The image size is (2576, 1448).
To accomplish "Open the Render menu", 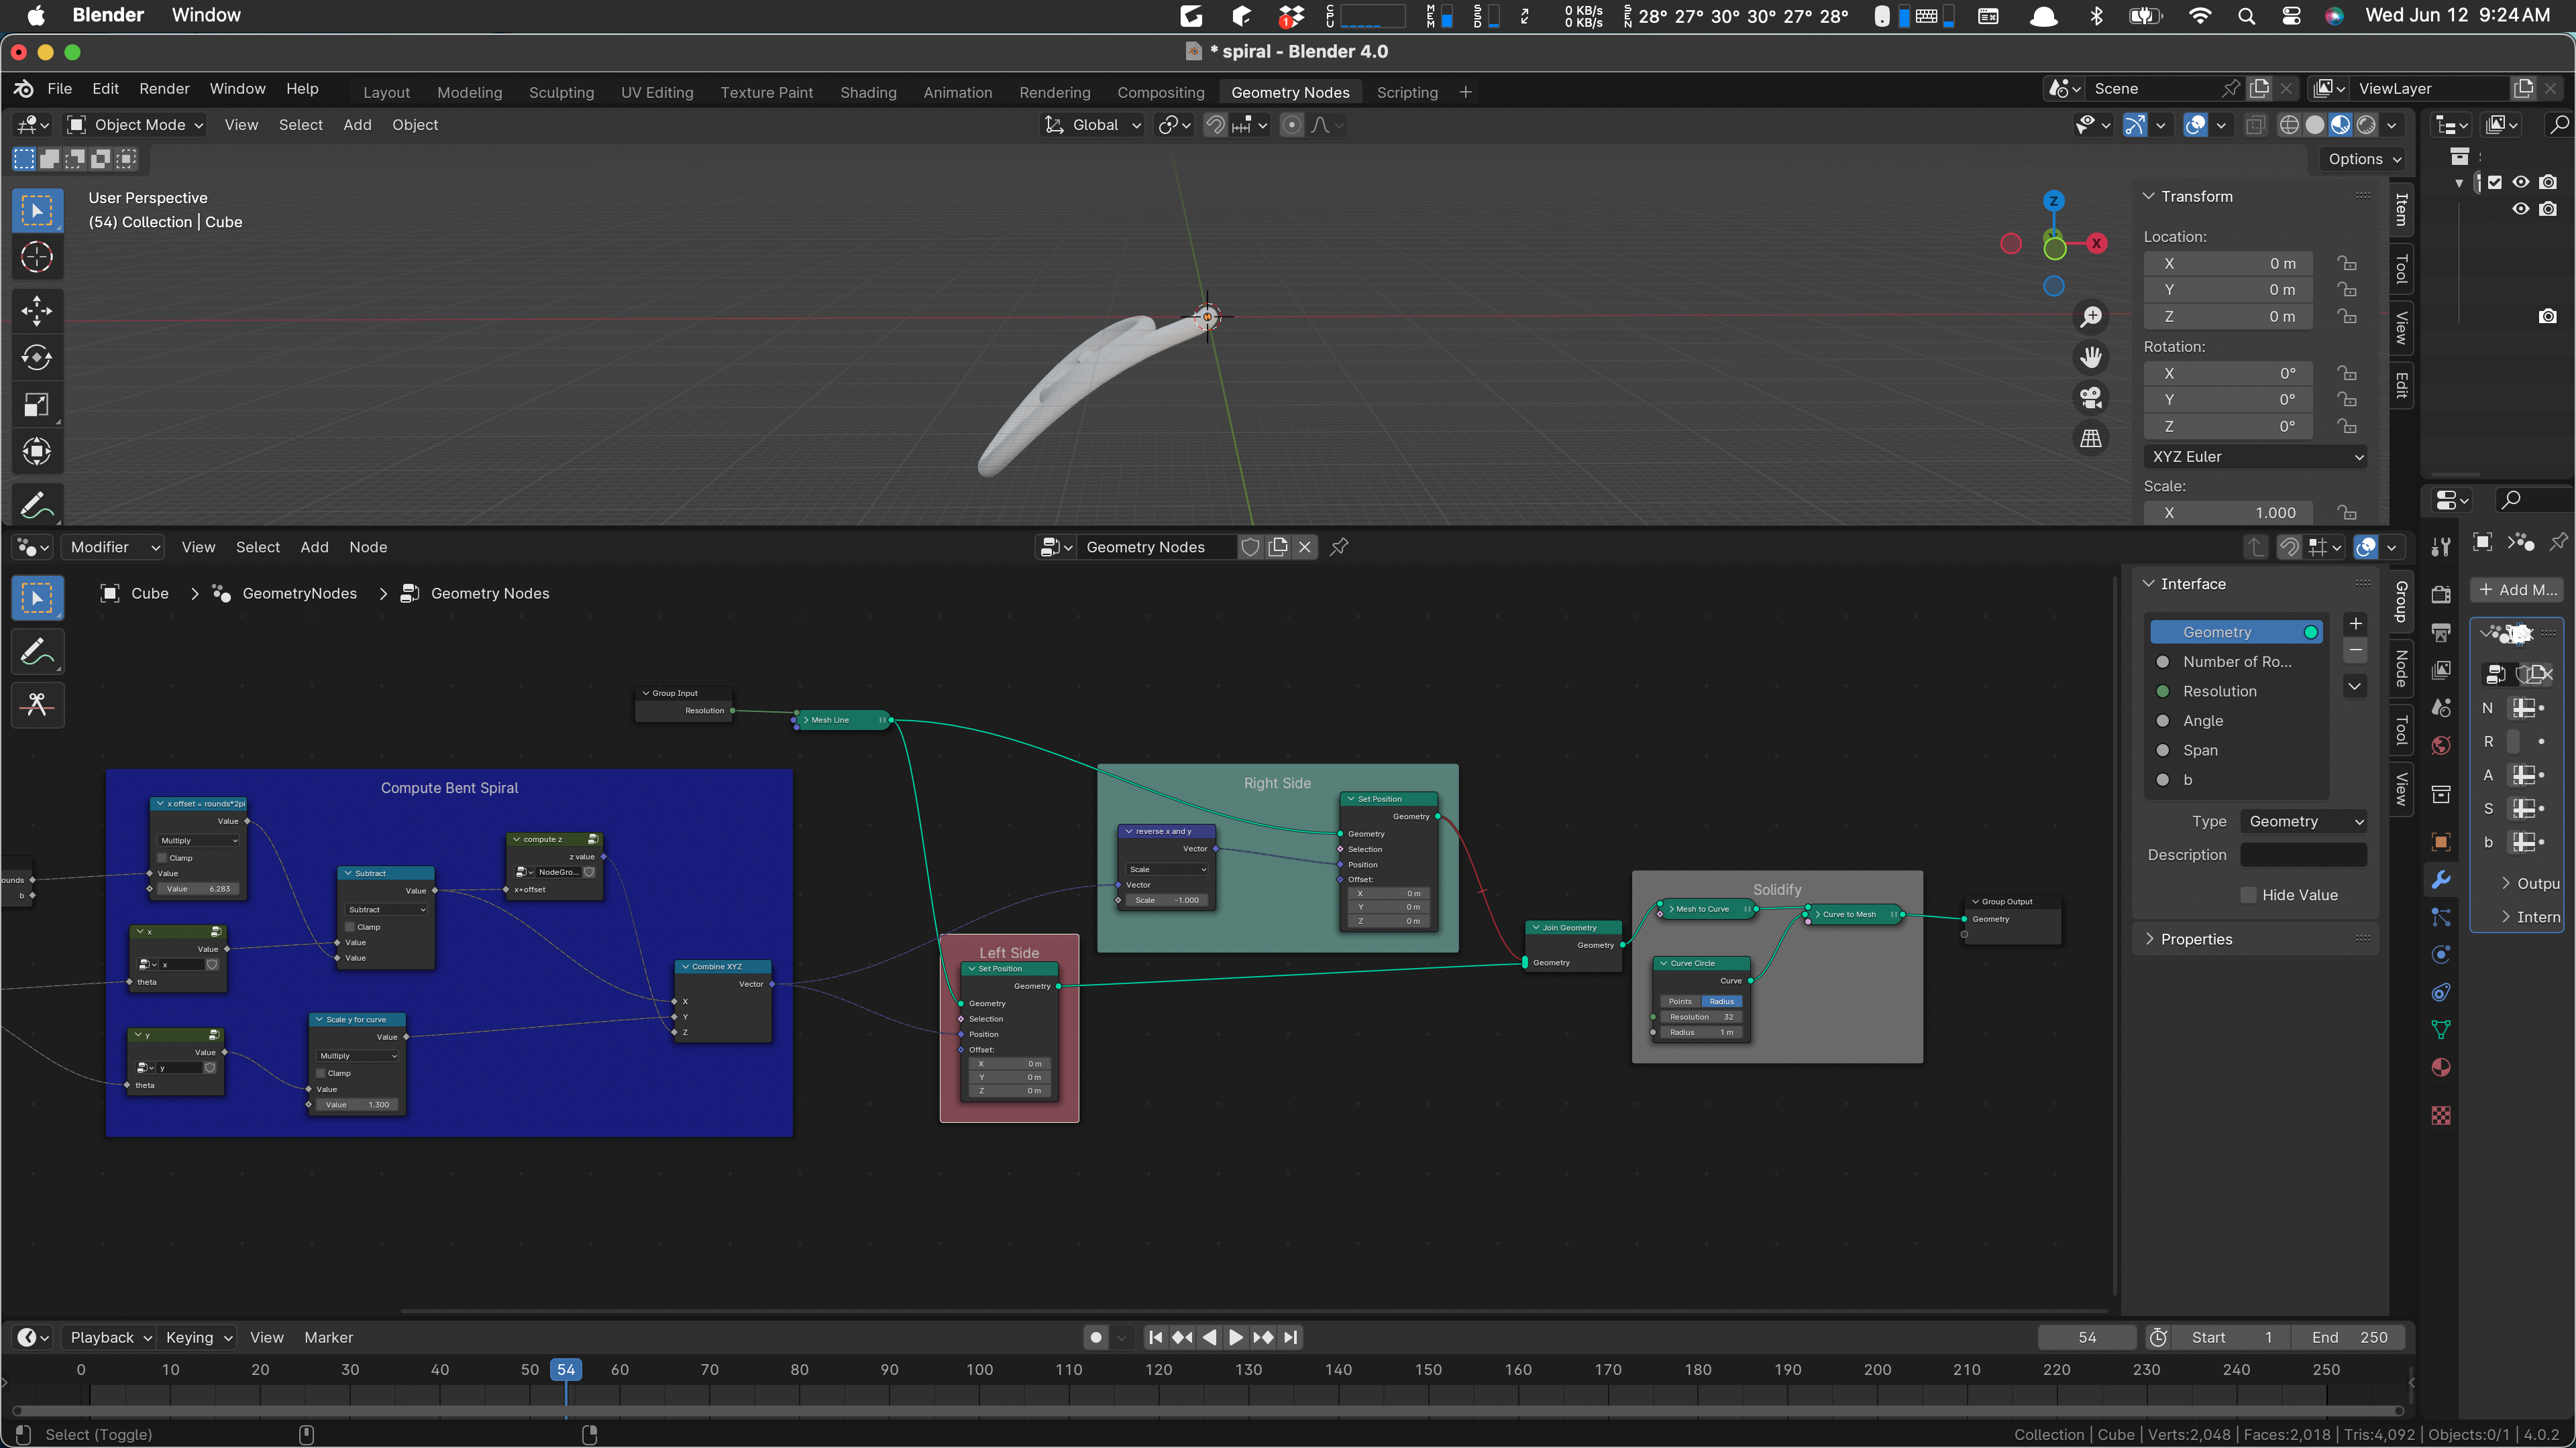I will click(x=164, y=89).
